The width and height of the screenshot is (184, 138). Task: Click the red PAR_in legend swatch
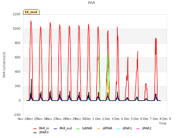[x=35, y=129]
